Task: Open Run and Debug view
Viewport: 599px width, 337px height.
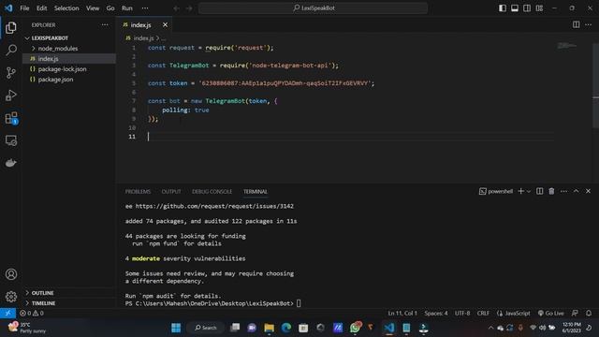Action: (11, 95)
